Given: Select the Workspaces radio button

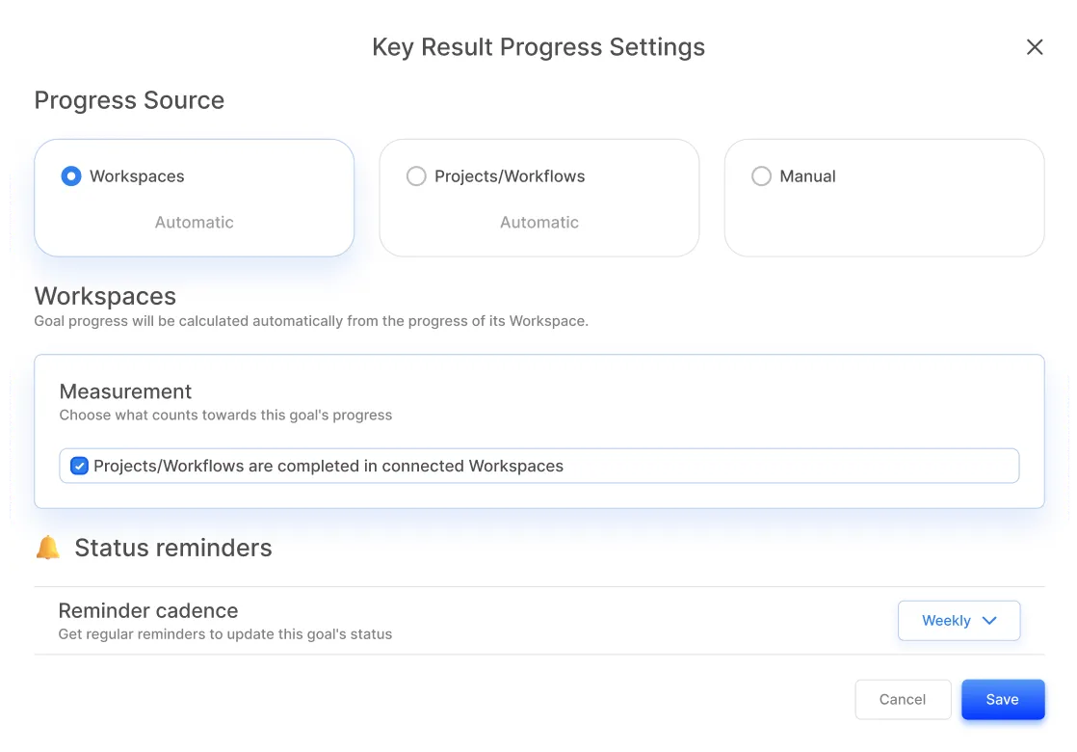Looking at the screenshot, I should point(71,176).
